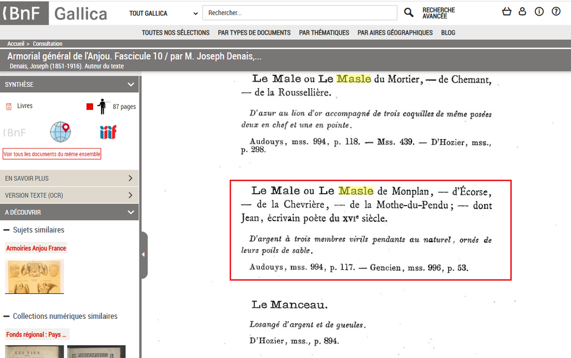Open the LES VIES book thumbnail

(34, 352)
